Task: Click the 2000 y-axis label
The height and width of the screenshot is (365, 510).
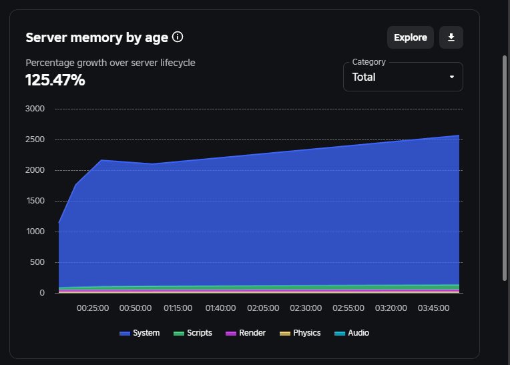Action: pos(35,170)
